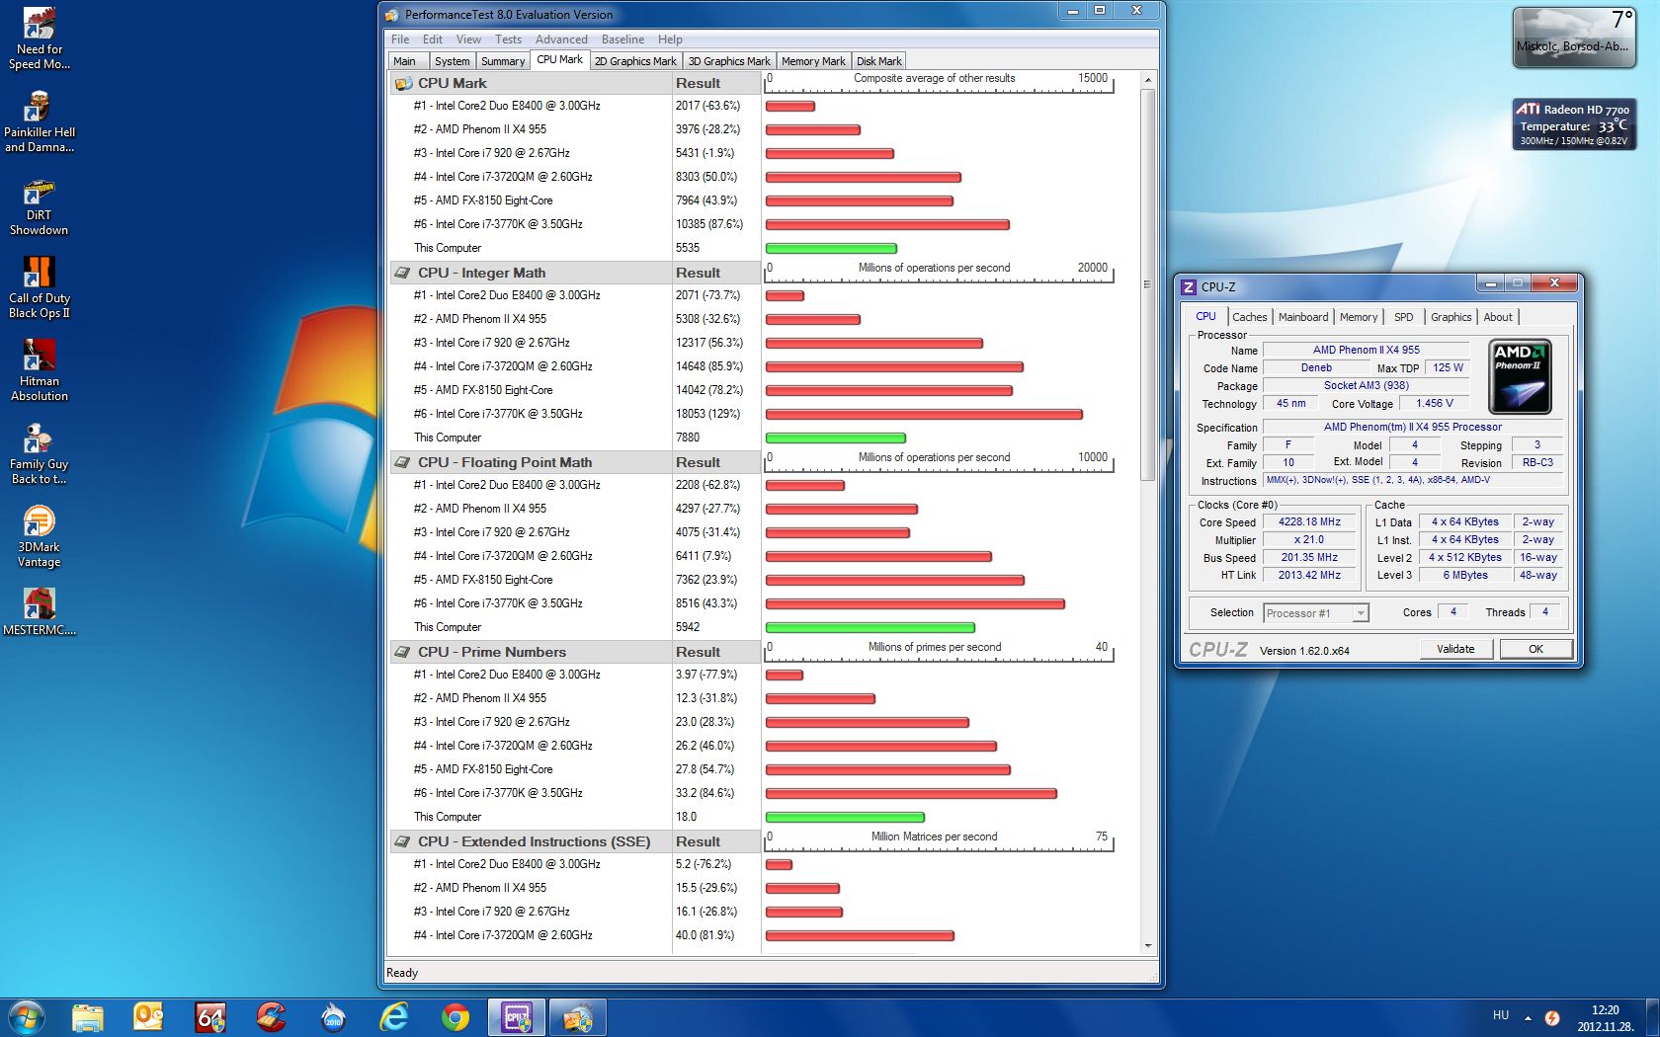The width and height of the screenshot is (1660, 1037).
Task: Switch to the 2D Graphics Mark tab
Action: (635, 61)
